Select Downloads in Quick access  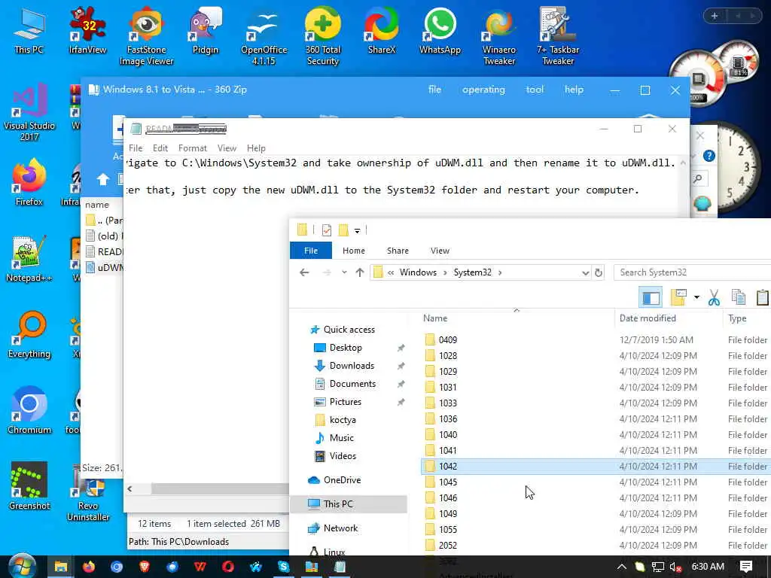click(x=352, y=366)
